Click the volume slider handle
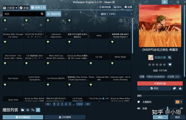Viewport: 186px width, 120px height. point(167,108)
